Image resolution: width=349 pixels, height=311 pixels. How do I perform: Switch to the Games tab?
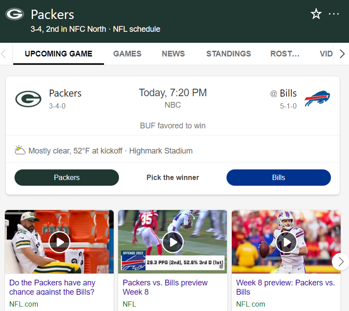pyautogui.click(x=127, y=54)
